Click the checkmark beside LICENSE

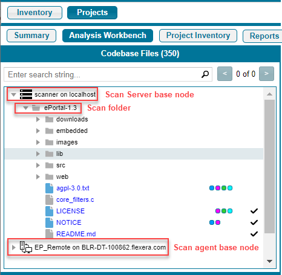click(254, 211)
